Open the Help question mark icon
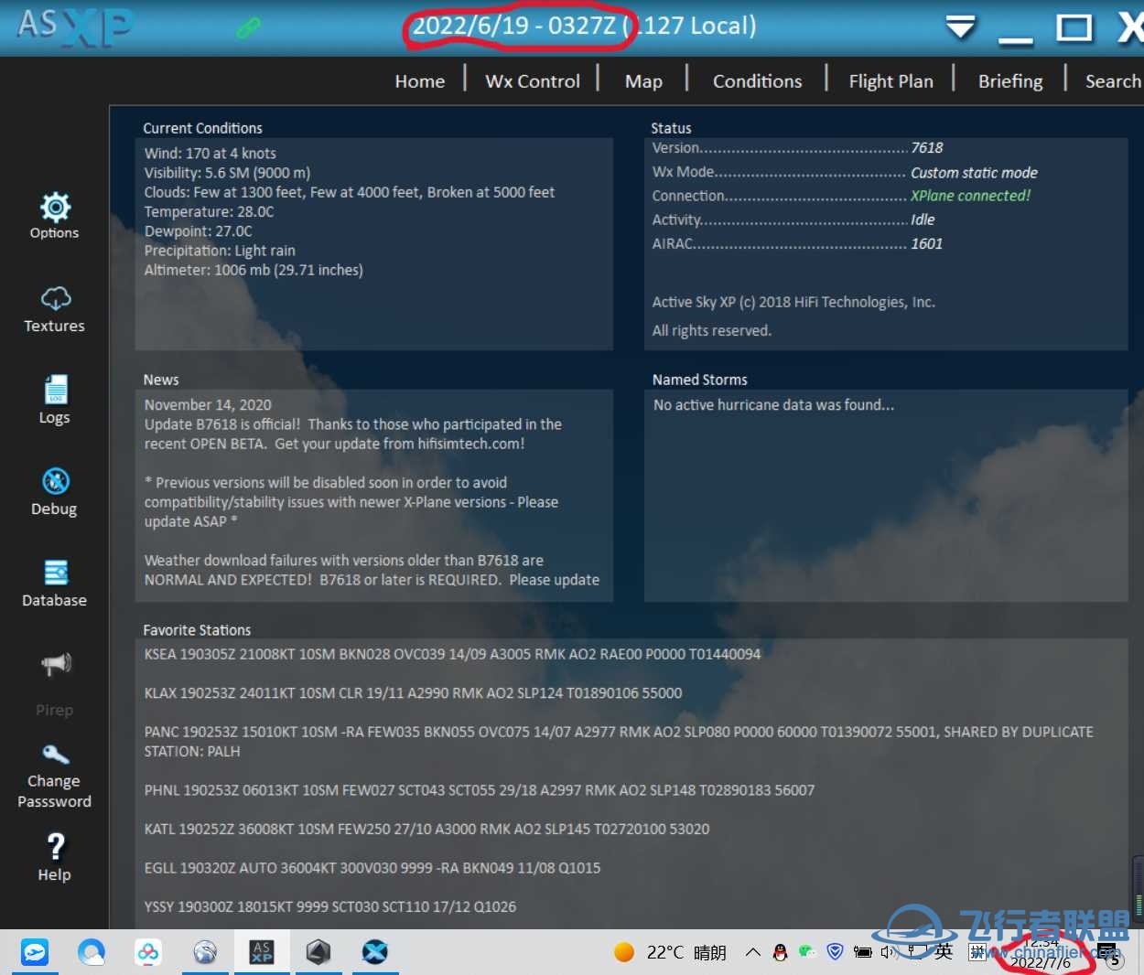 point(55,846)
